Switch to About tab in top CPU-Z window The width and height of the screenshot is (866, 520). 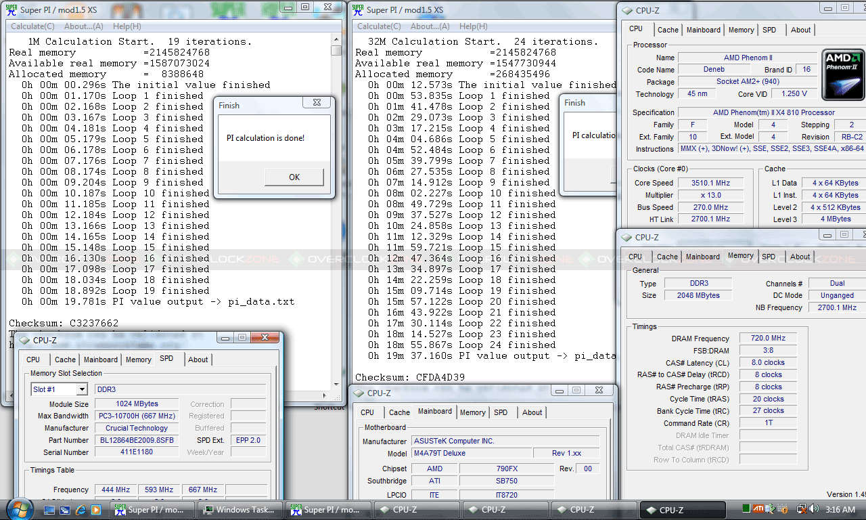800,30
